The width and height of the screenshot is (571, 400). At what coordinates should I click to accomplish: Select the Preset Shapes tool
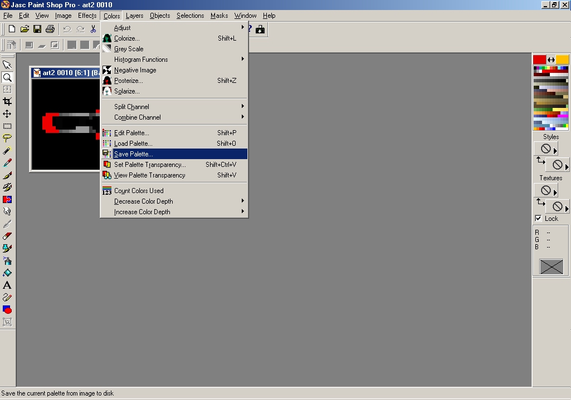(x=7, y=310)
